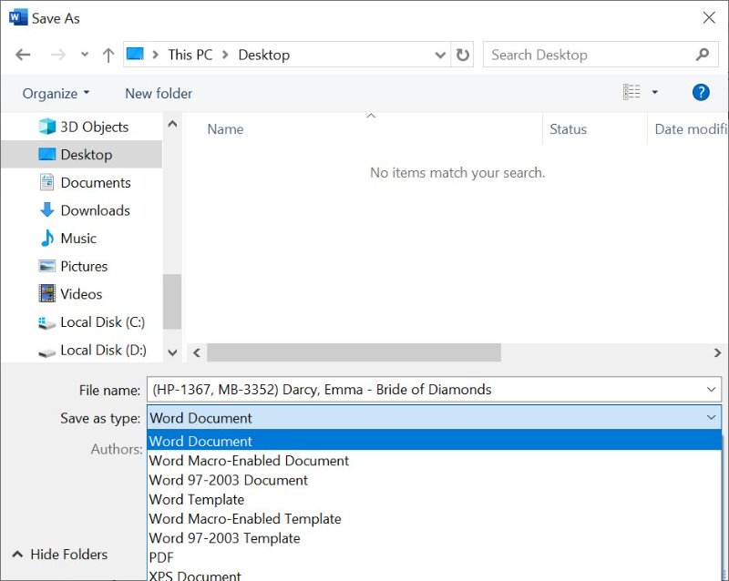The height and width of the screenshot is (581, 729).
Task: Select 3D Objects in navigation pane
Action: point(94,127)
